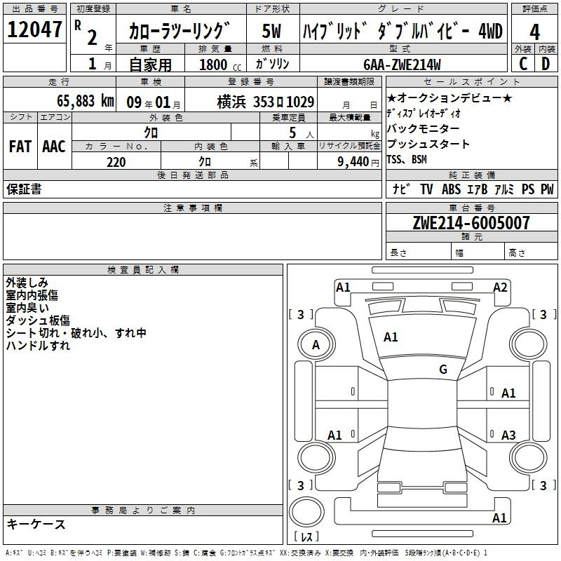Click the displacement value 1800 cc
561x561 pixels.
pyautogui.click(x=220, y=65)
